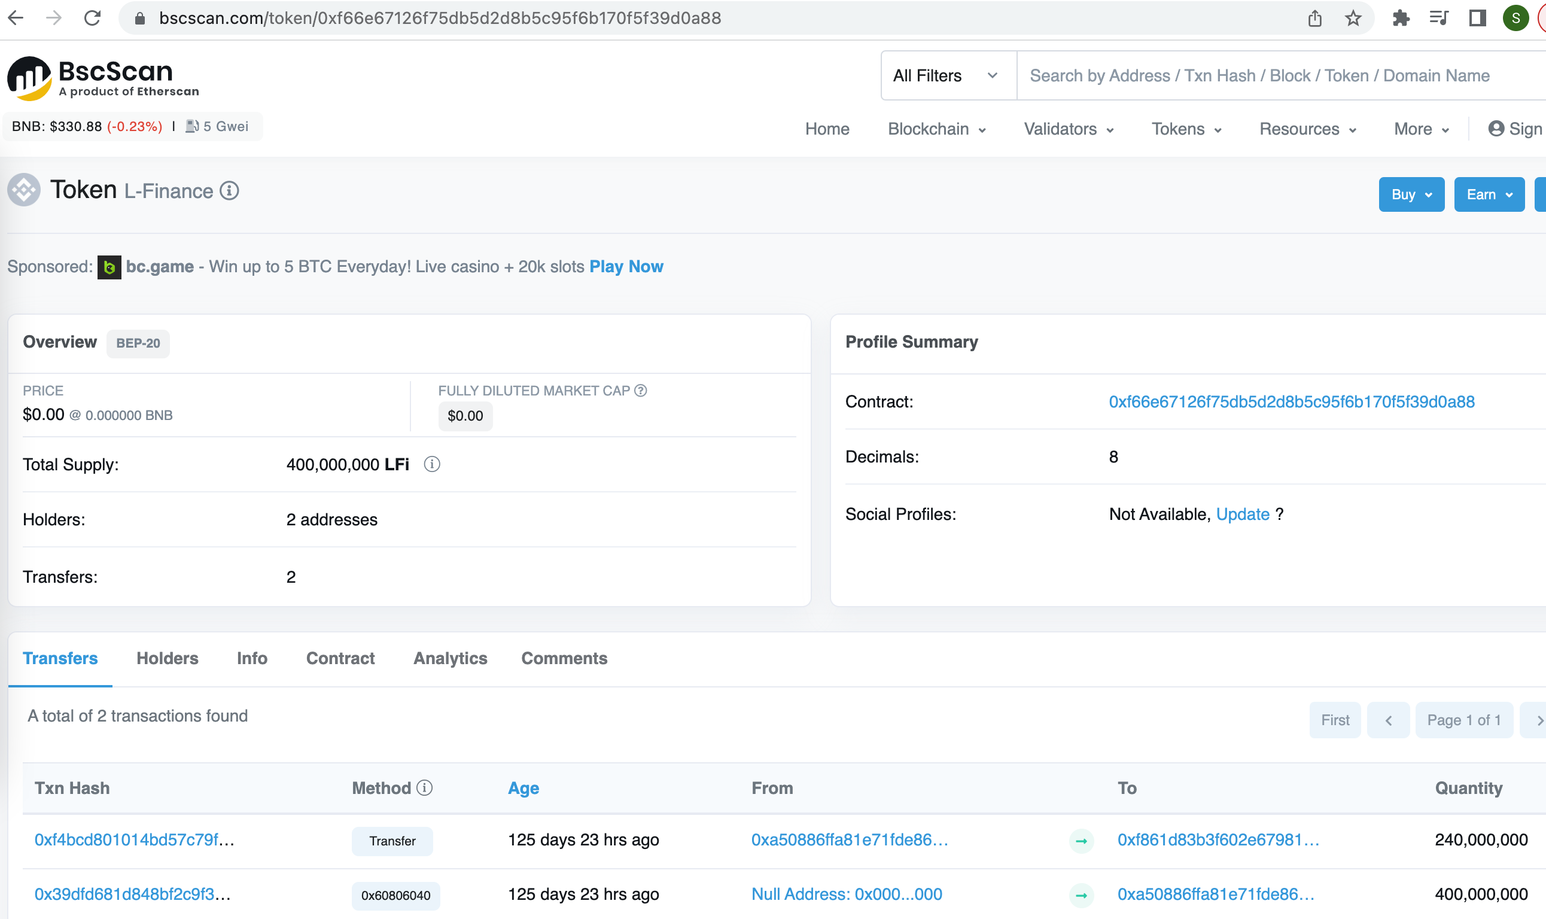Bookmark page with the star icon
Screen dimensions: 1546x919
click(x=1353, y=18)
